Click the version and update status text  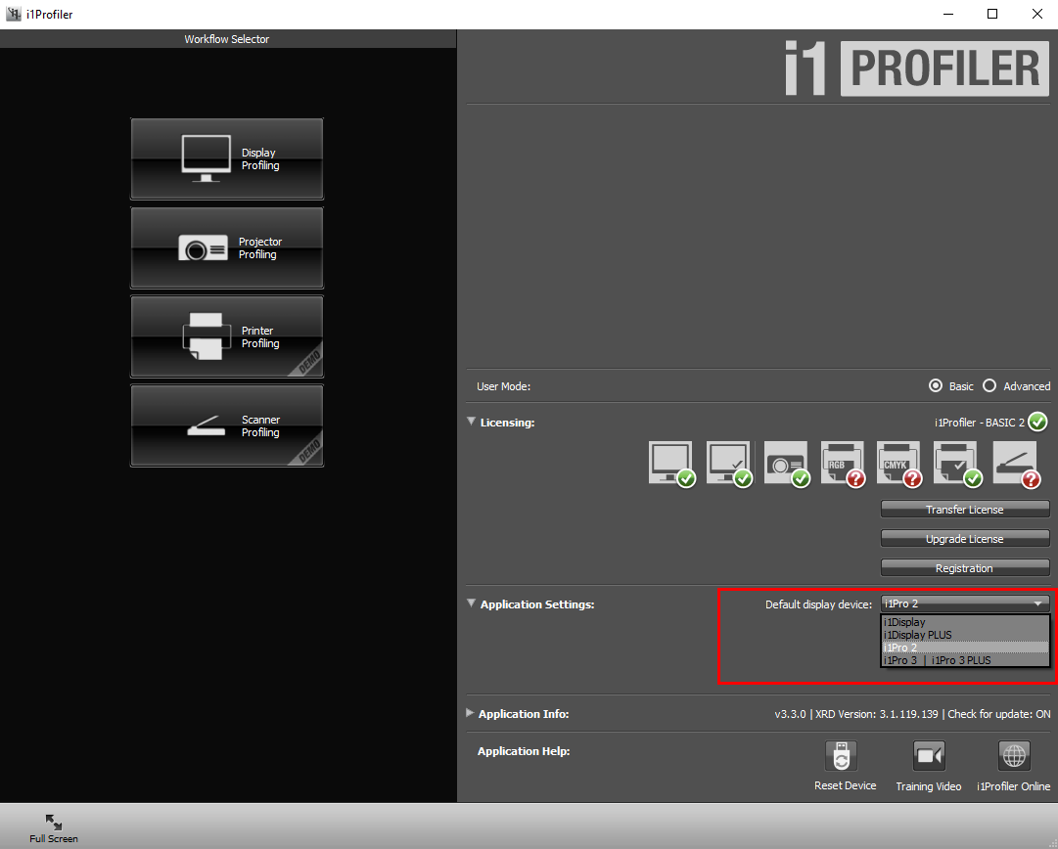click(912, 713)
